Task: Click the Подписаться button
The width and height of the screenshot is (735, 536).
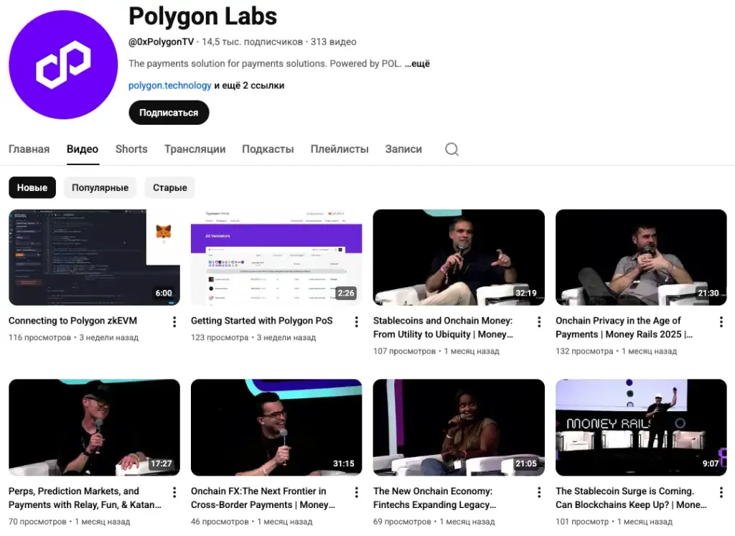Action: [169, 113]
